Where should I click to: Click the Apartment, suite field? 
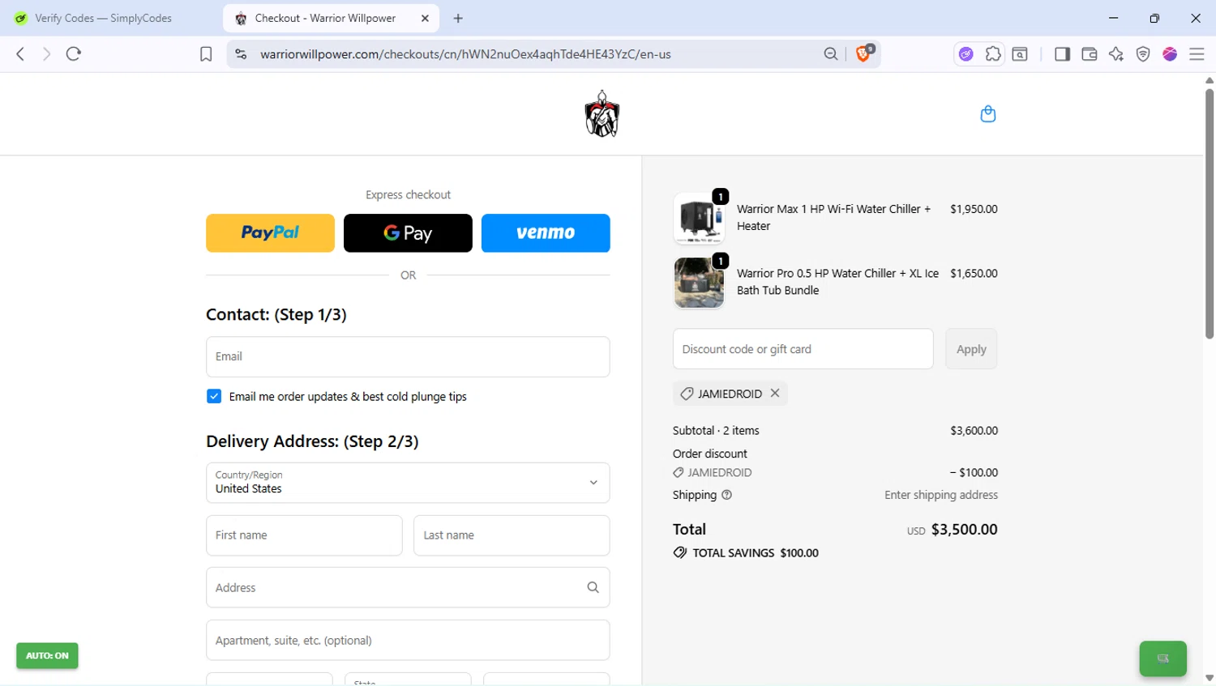click(x=408, y=640)
